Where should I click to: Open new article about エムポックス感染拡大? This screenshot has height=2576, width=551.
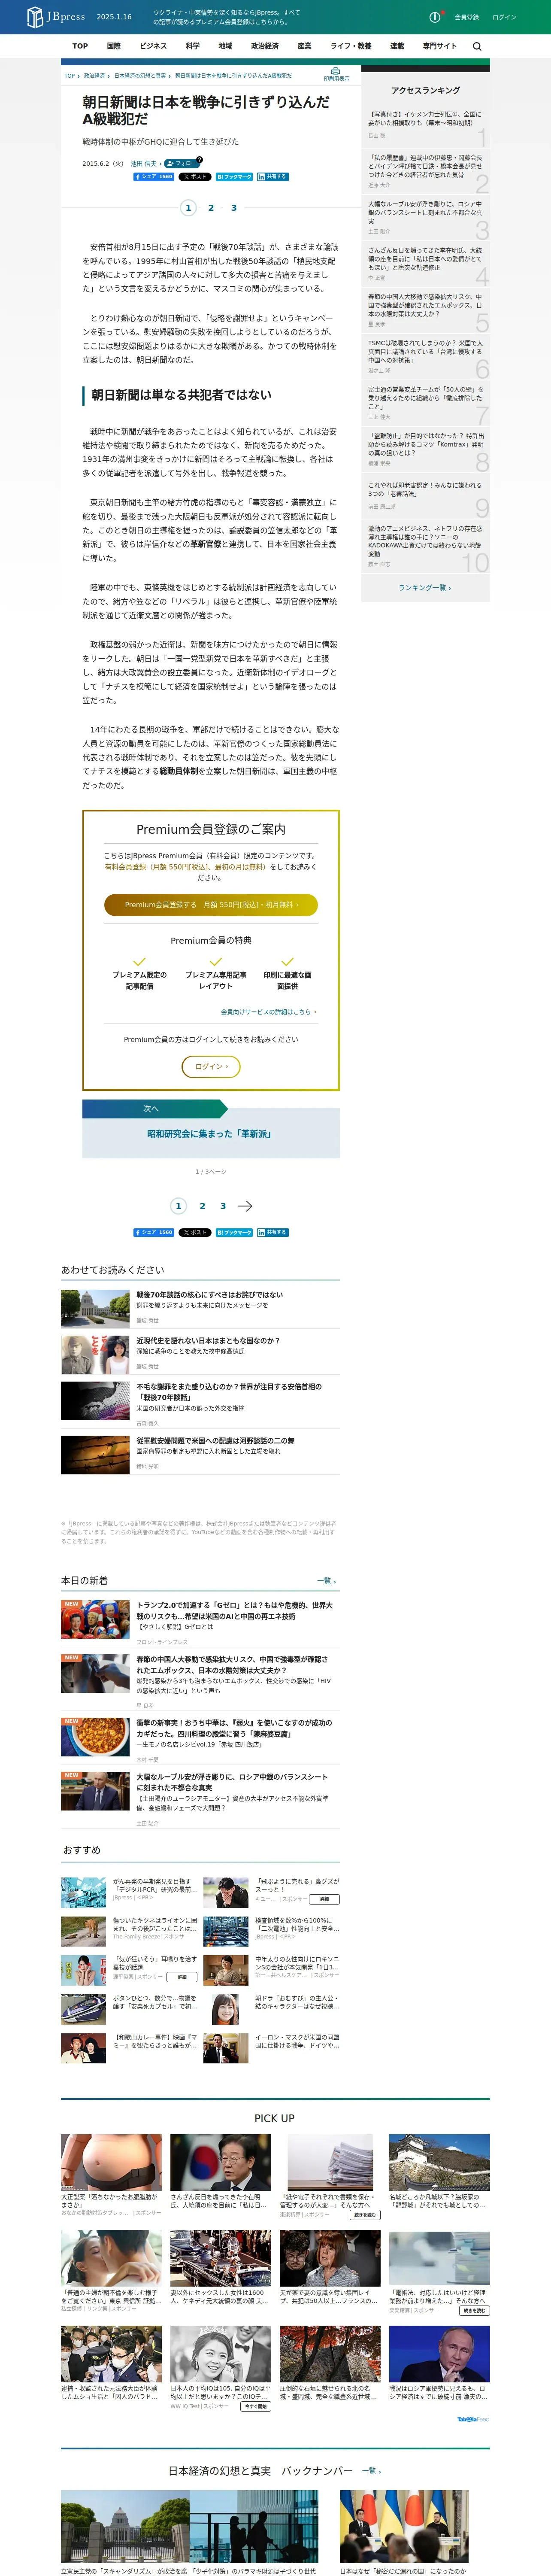coord(232,1665)
